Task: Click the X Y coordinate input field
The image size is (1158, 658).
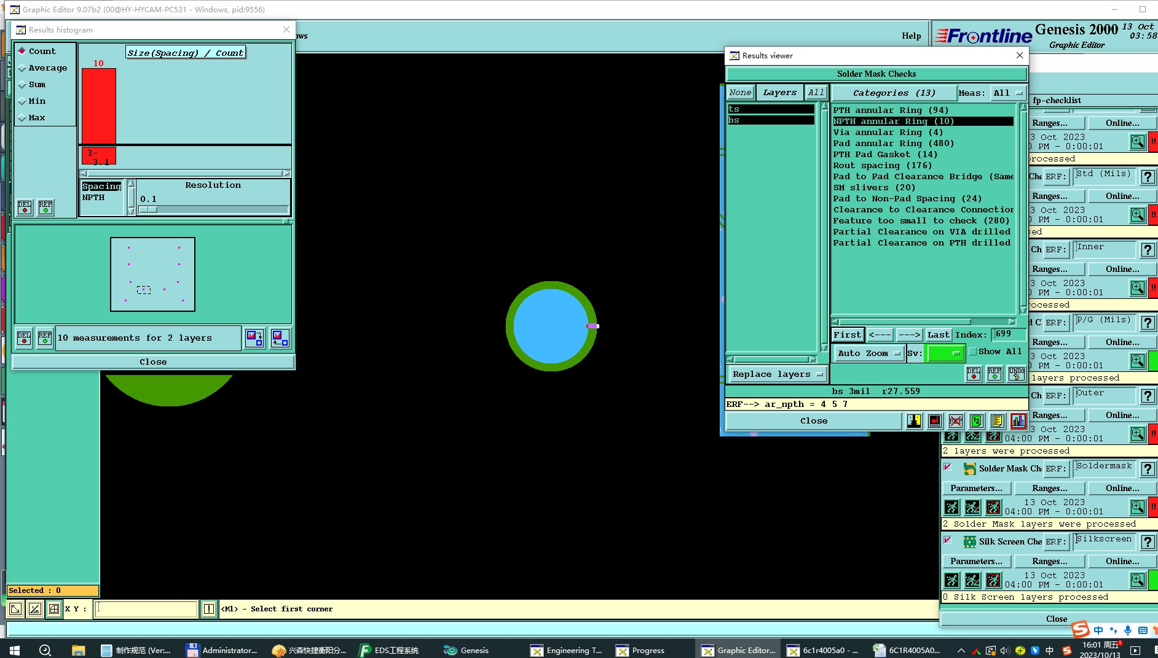Action: pos(145,609)
